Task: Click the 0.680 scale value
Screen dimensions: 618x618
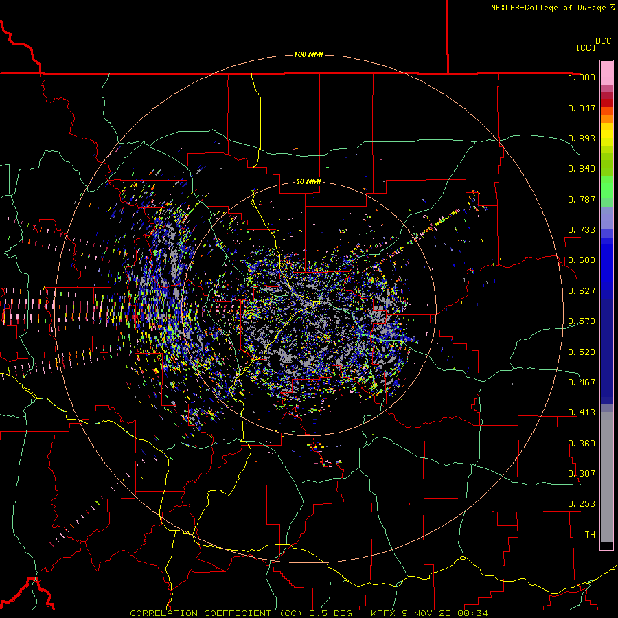Action: point(582,260)
